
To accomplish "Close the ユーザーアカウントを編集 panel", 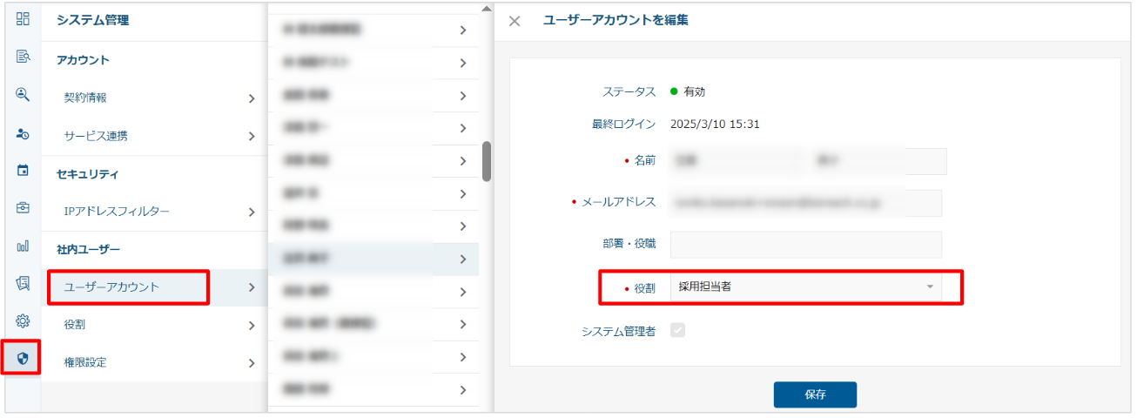I will click(515, 21).
